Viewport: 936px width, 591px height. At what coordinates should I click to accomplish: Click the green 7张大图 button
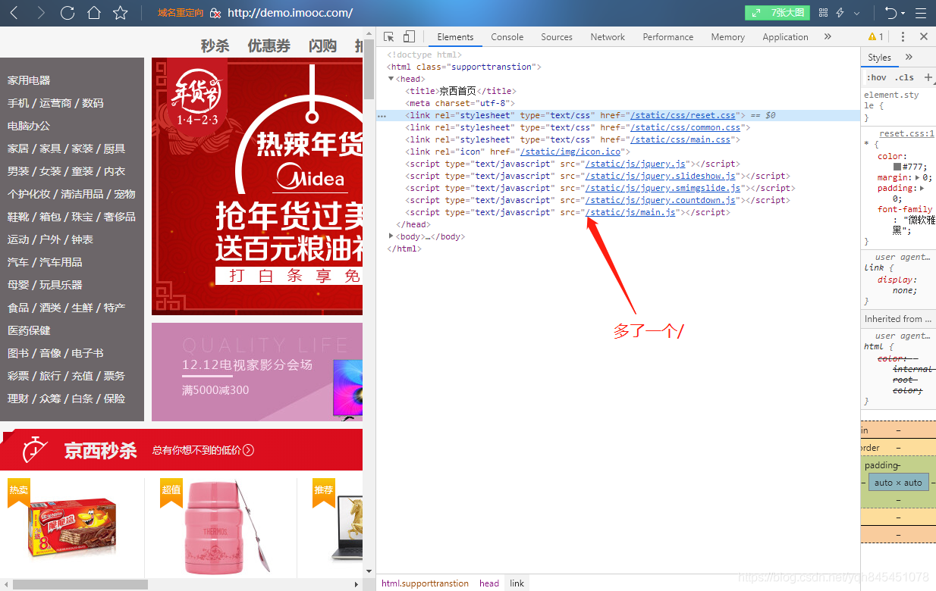[777, 13]
